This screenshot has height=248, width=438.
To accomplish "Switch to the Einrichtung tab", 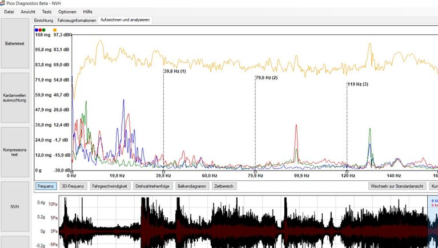I will pos(43,21).
